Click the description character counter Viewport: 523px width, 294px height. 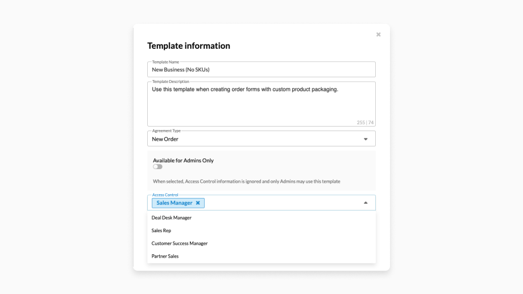pos(365,123)
